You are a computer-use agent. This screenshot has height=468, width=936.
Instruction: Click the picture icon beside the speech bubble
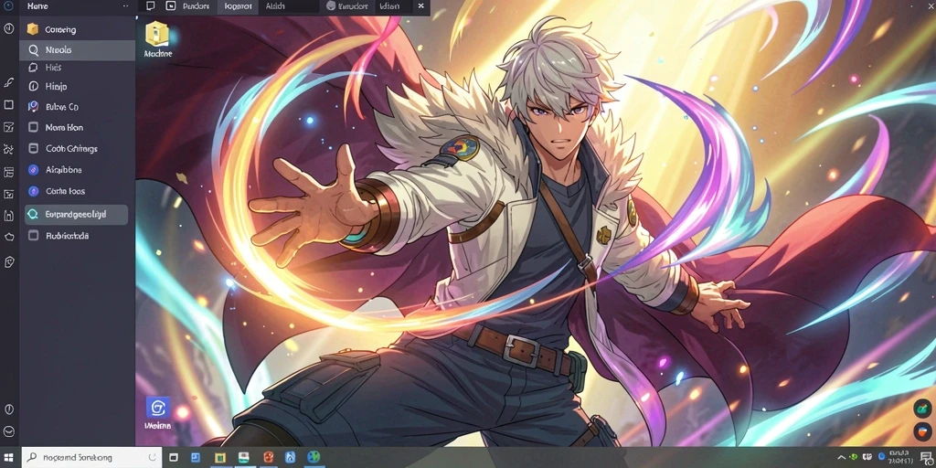pyautogui.click(x=171, y=6)
